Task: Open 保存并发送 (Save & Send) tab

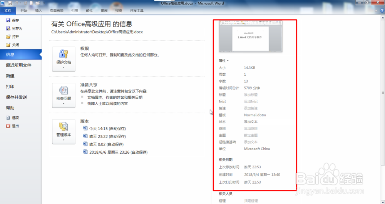Action: point(17,97)
